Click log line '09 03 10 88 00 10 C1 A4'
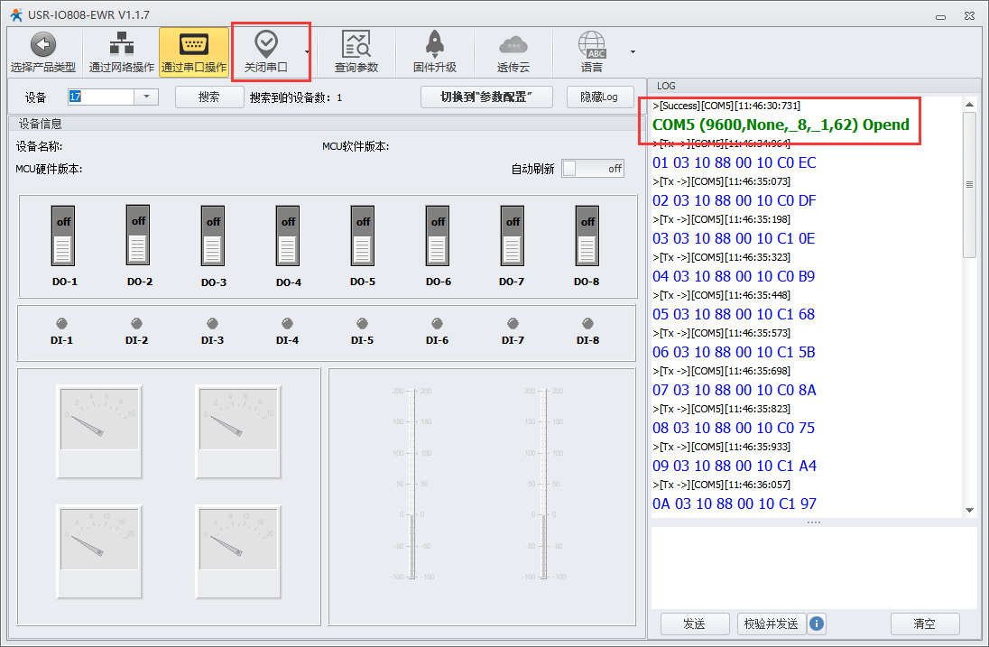989x647 pixels. pyautogui.click(x=735, y=466)
